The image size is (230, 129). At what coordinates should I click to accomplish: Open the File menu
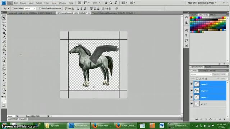[10, 3]
